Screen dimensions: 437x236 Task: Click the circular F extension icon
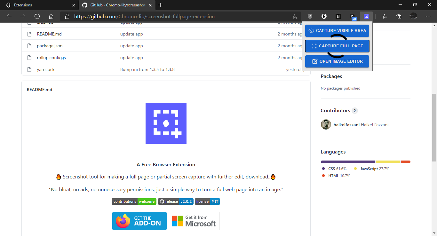[x=324, y=16]
